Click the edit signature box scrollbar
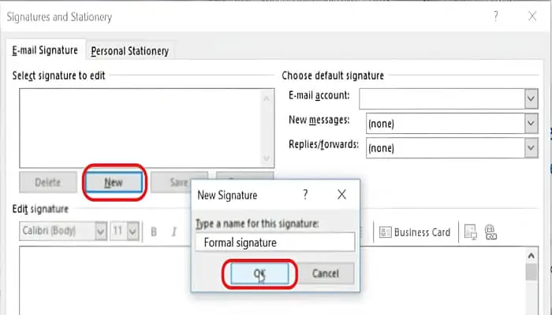Image resolution: width=552 pixels, height=315 pixels. coord(531,283)
